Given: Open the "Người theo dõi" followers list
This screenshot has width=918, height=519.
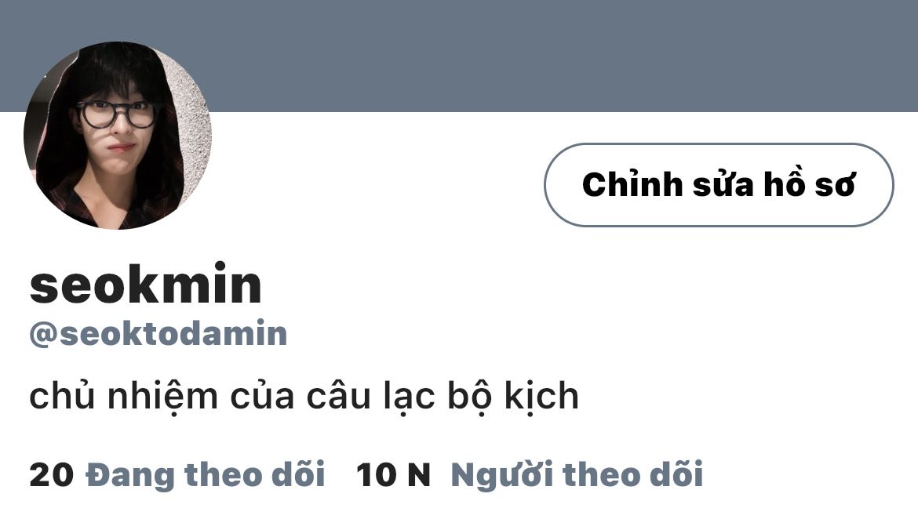Looking at the screenshot, I should coord(577,474).
